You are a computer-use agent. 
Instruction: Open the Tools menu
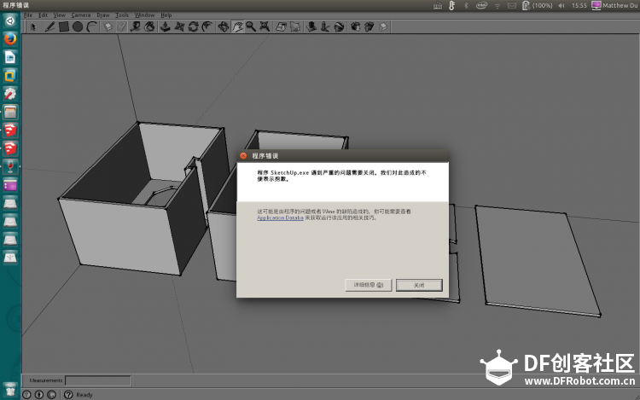(122, 15)
